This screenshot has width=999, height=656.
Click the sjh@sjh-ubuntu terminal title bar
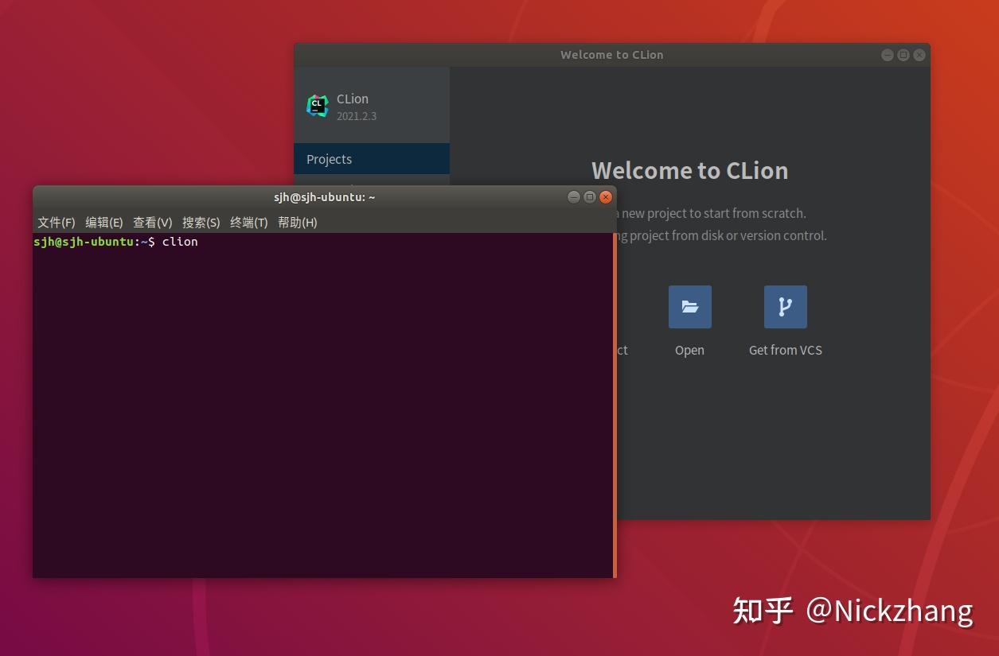324,197
